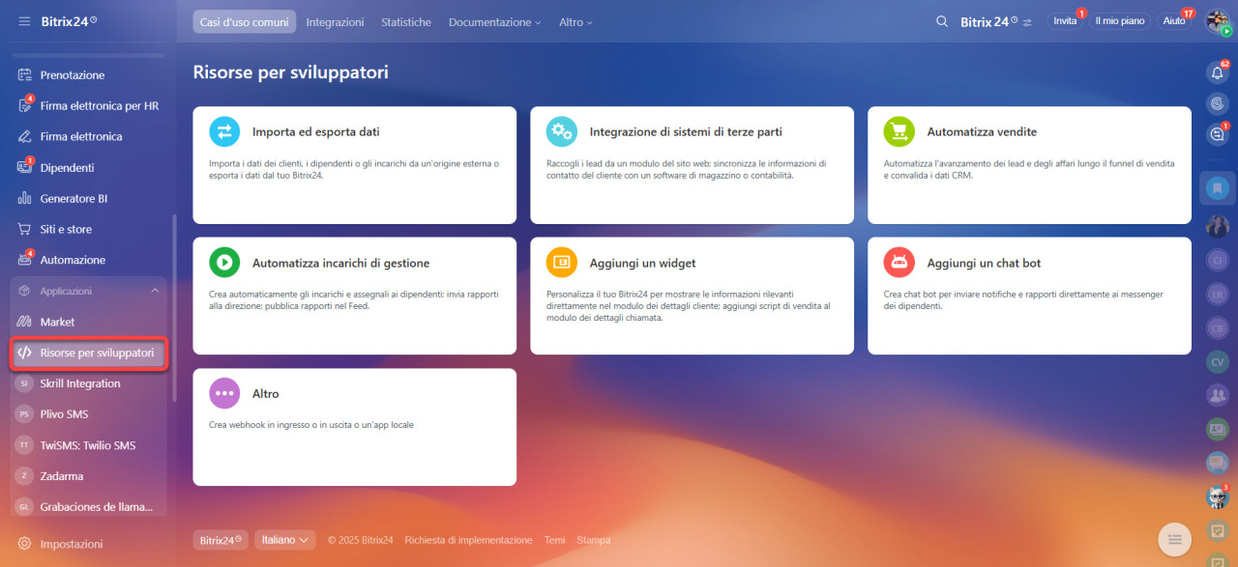The width and height of the screenshot is (1238, 567).
Task: Open the Documentazione dropdown menu
Action: point(494,21)
